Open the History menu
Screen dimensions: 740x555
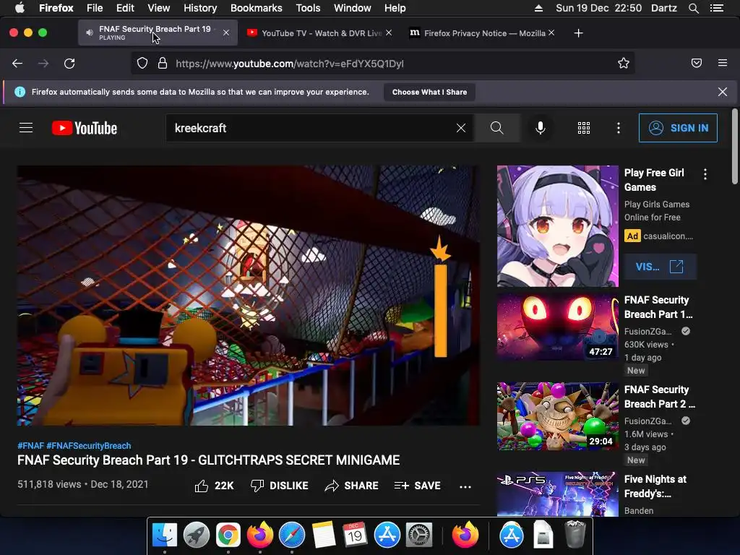tap(200, 8)
